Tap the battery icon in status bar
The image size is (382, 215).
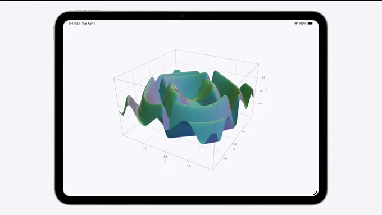[310, 24]
